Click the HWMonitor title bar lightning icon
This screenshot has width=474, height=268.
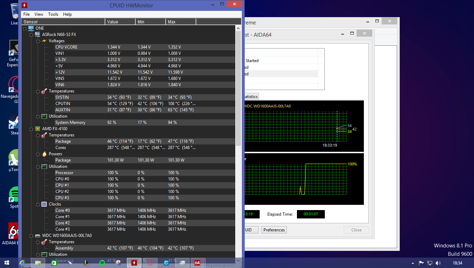24,5
